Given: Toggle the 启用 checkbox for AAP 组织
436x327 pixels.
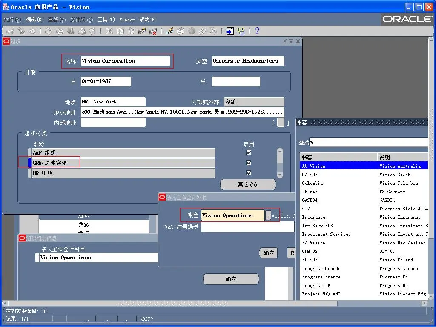Looking at the screenshot, I should click(x=249, y=152).
